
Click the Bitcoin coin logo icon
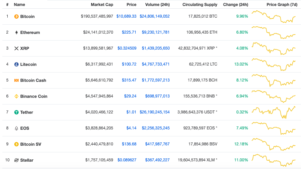[x=17, y=17]
